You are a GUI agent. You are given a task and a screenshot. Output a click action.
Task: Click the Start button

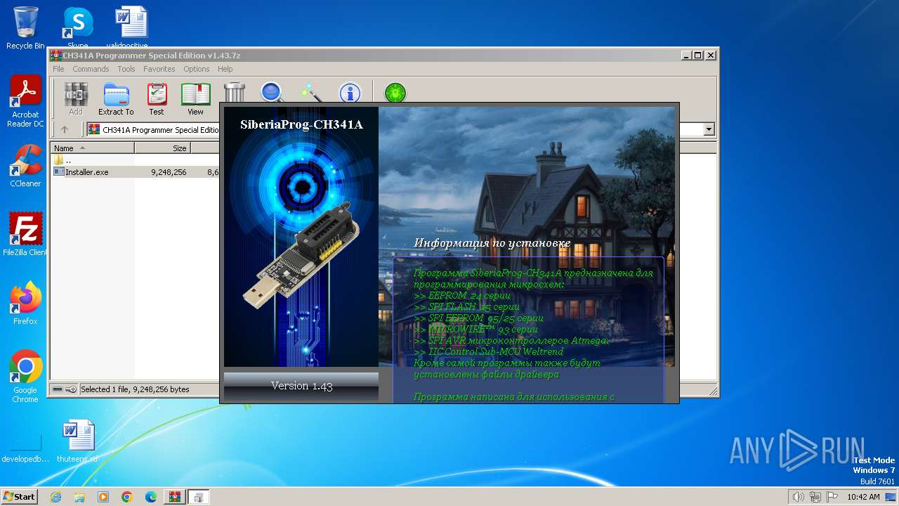[19, 496]
